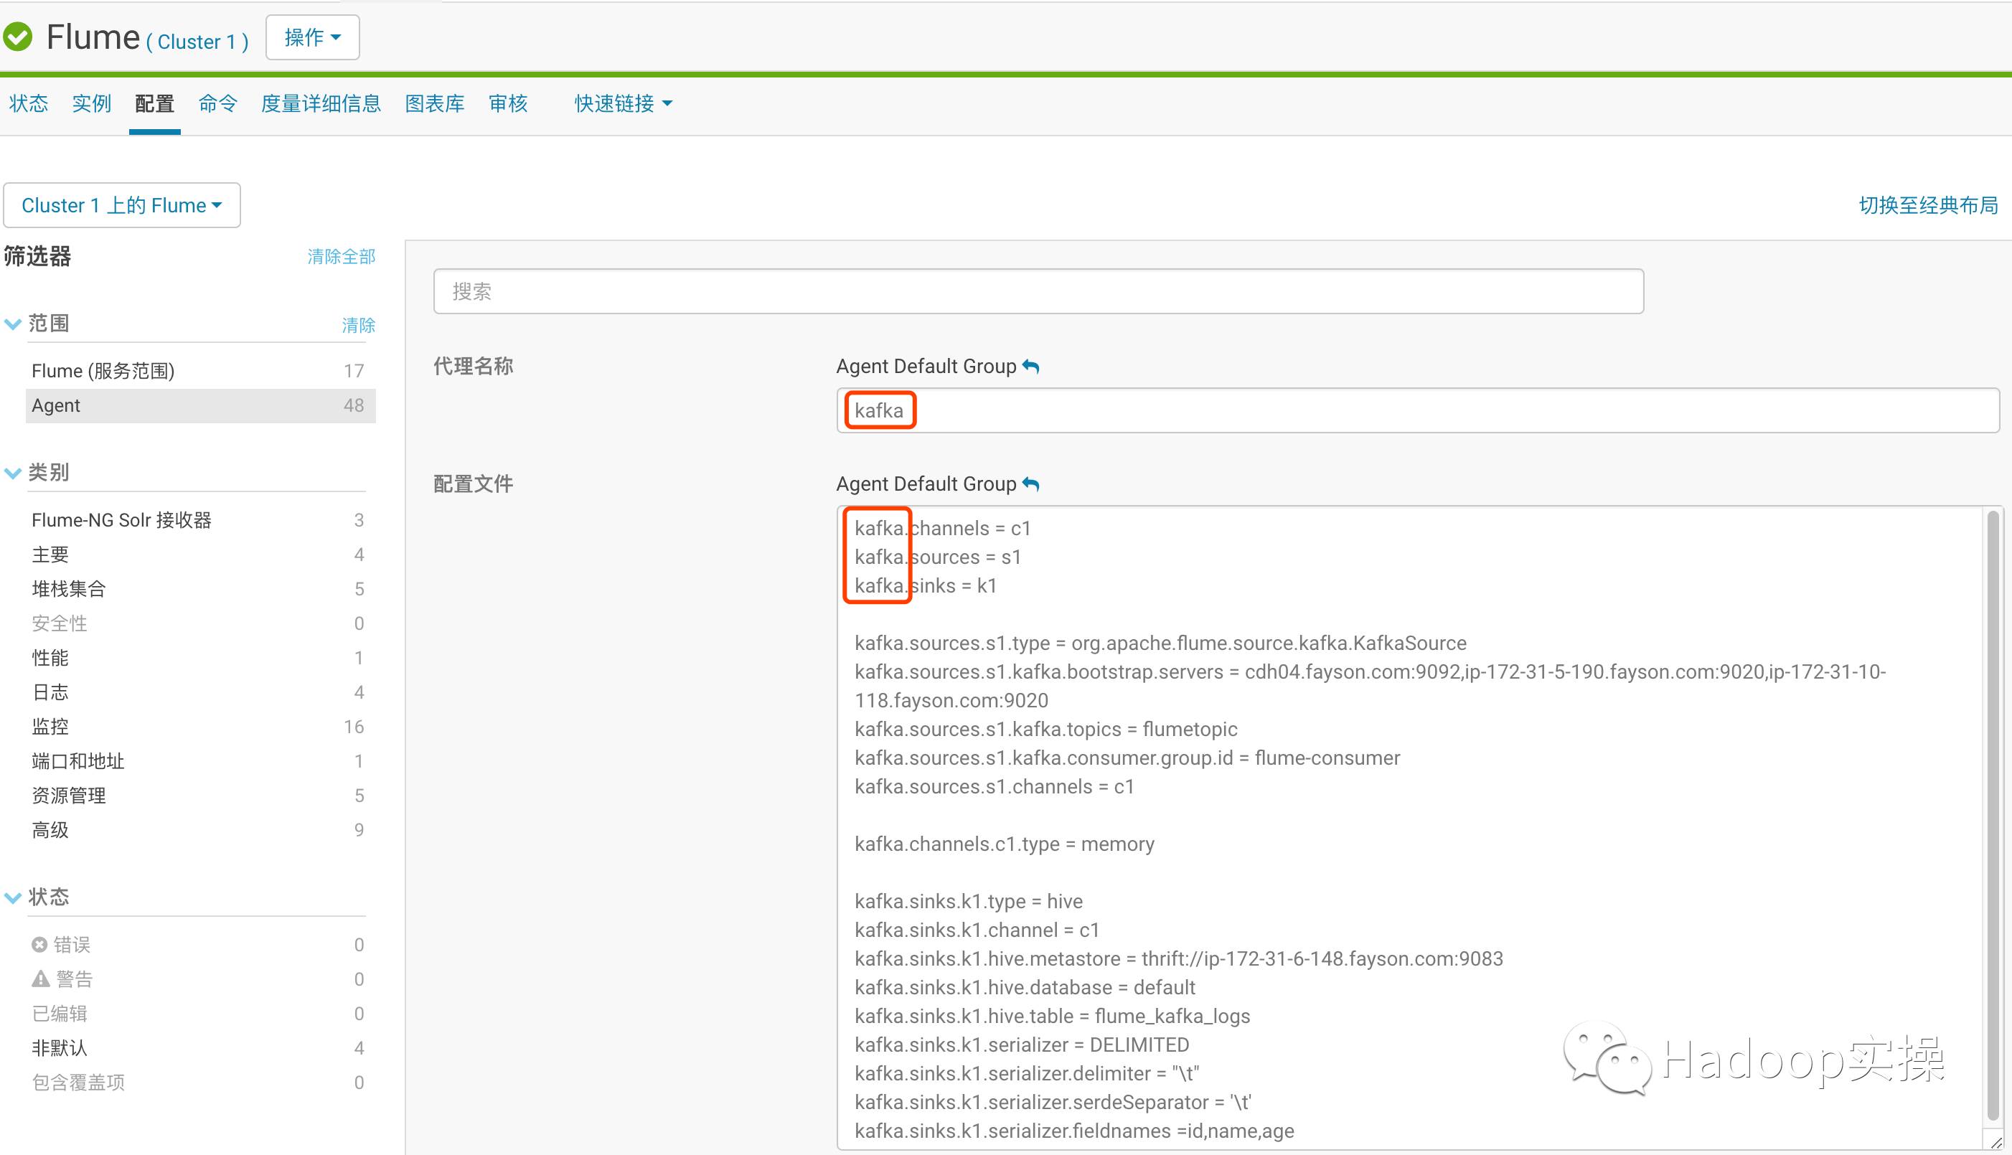Filter by 堆栈集合 category
This screenshot has width=2012, height=1155.
pyautogui.click(x=201, y=588)
